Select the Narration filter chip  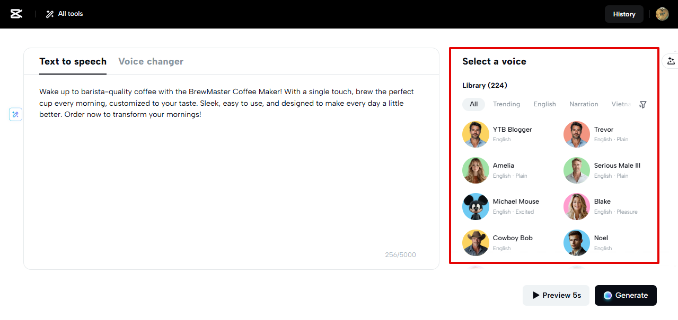click(x=583, y=104)
